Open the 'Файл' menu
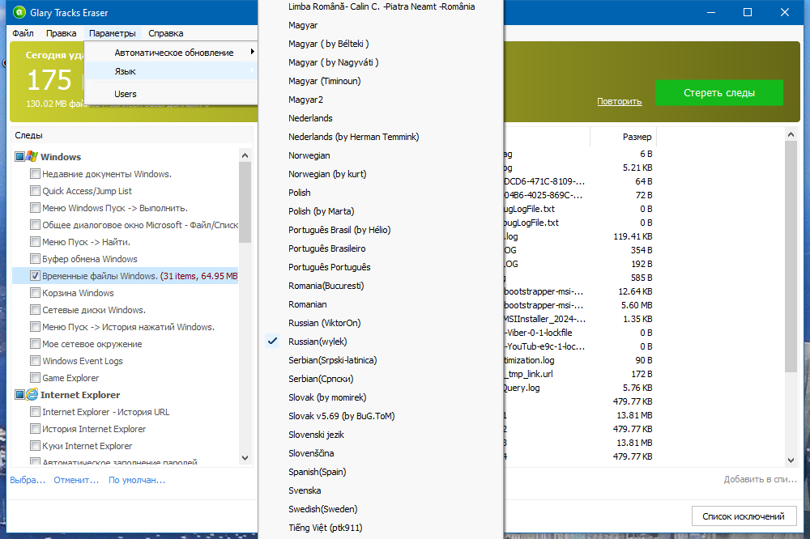 [x=23, y=33]
